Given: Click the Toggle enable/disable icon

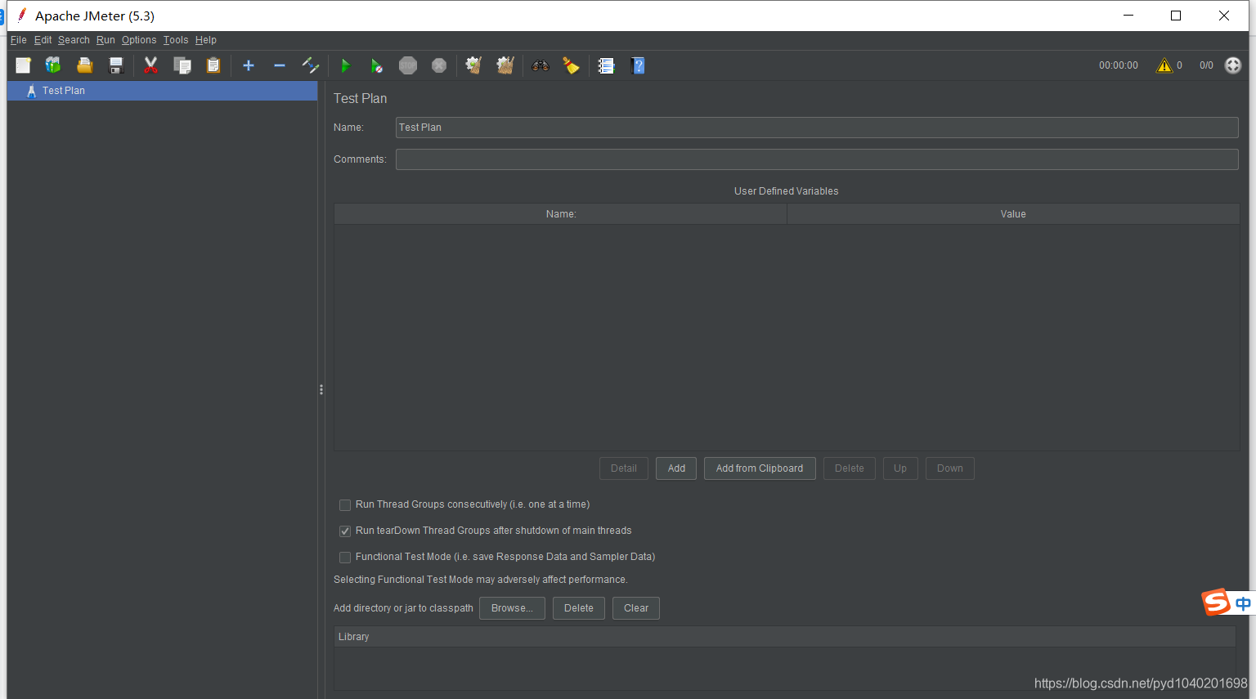Looking at the screenshot, I should coord(311,65).
